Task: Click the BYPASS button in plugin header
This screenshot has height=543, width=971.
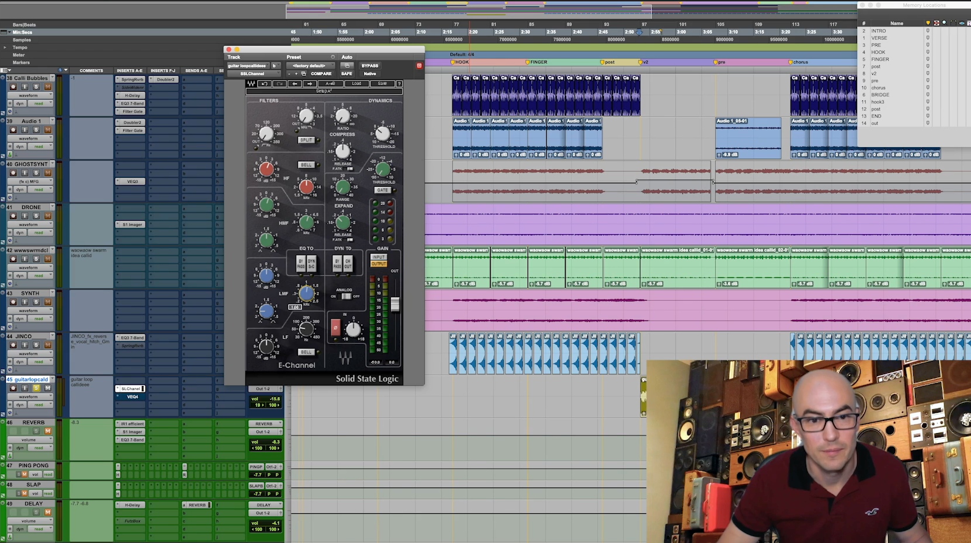Action: [370, 65]
